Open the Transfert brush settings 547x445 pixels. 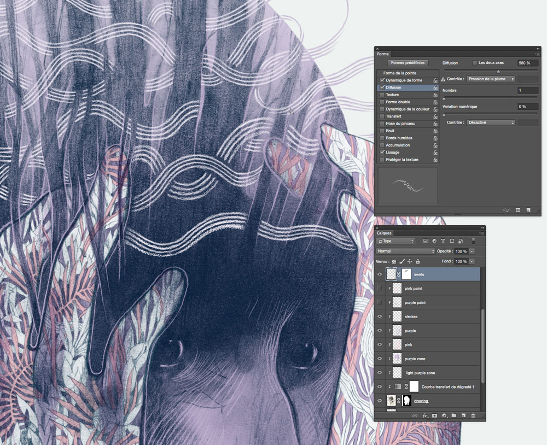pyautogui.click(x=393, y=116)
